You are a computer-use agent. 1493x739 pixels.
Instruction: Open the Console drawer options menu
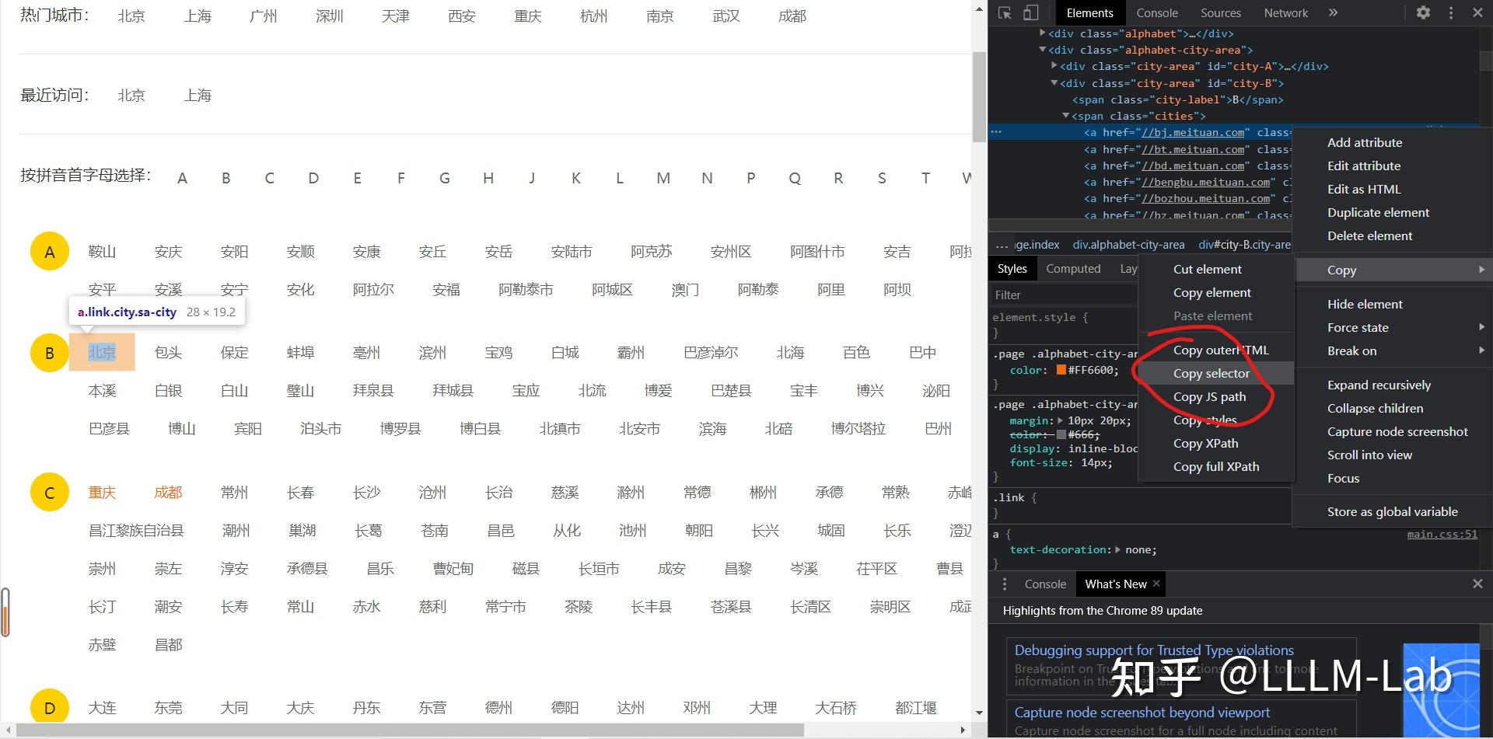[1005, 584]
